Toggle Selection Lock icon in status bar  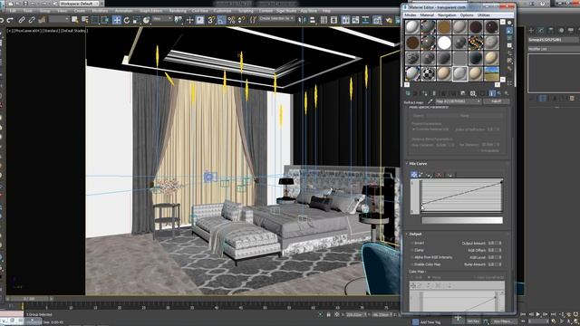point(328,314)
